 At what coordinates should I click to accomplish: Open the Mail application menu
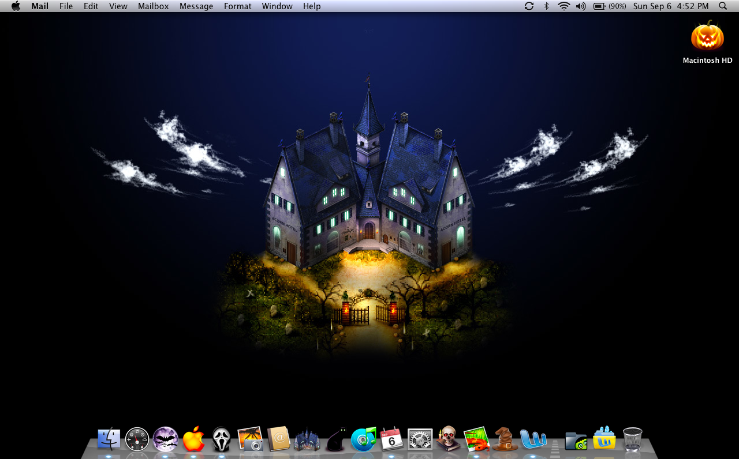(x=40, y=6)
